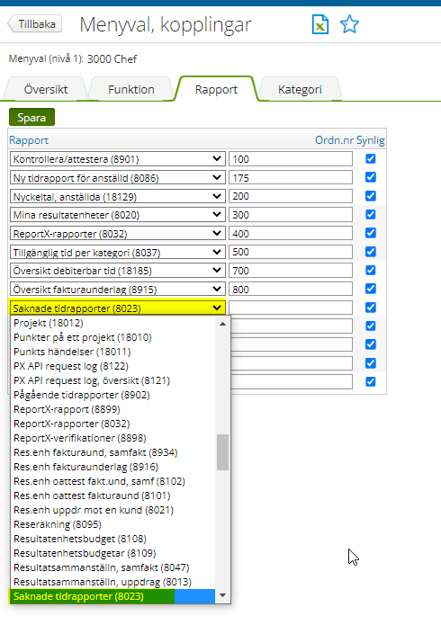Image resolution: width=441 pixels, height=625 pixels.
Task: Pick Res.enh uppdr mot en kund (8021)
Action: (x=112, y=510)
